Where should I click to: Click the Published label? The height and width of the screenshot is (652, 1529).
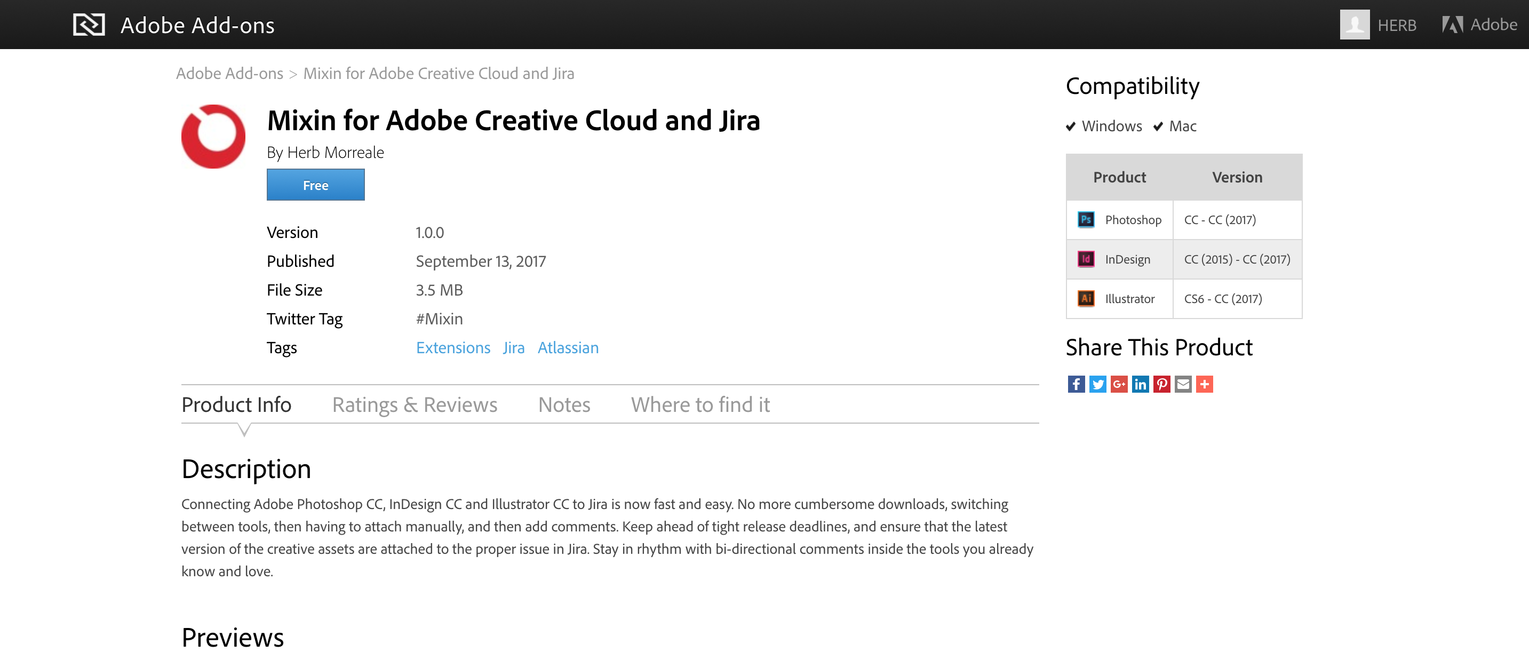tap(300, 261)
